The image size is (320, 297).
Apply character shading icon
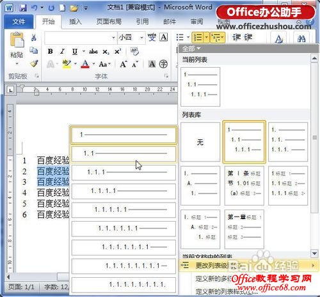click(152, 64)
